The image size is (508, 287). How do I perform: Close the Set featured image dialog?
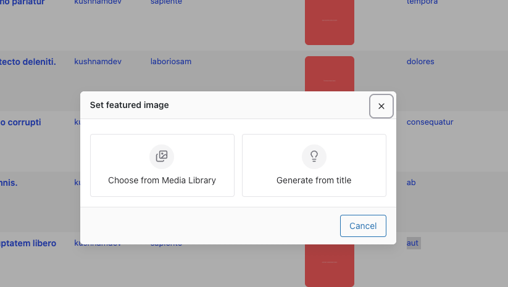381,106
